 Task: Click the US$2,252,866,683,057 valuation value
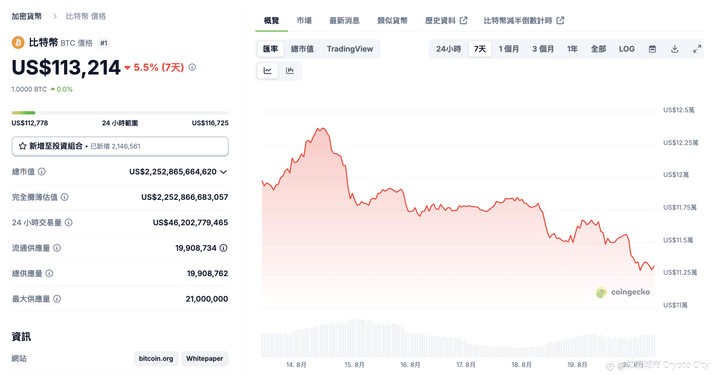(185, 197)
